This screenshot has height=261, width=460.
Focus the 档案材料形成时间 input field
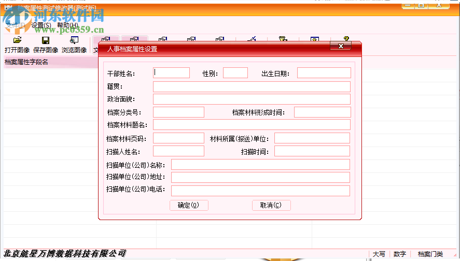[x=323, y=112]
